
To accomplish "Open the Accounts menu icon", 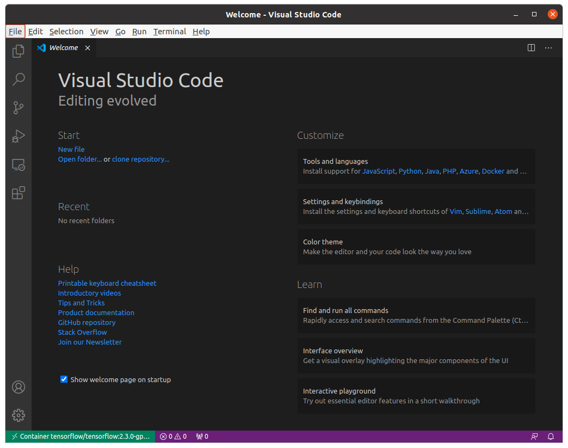I will click(18, 387).
